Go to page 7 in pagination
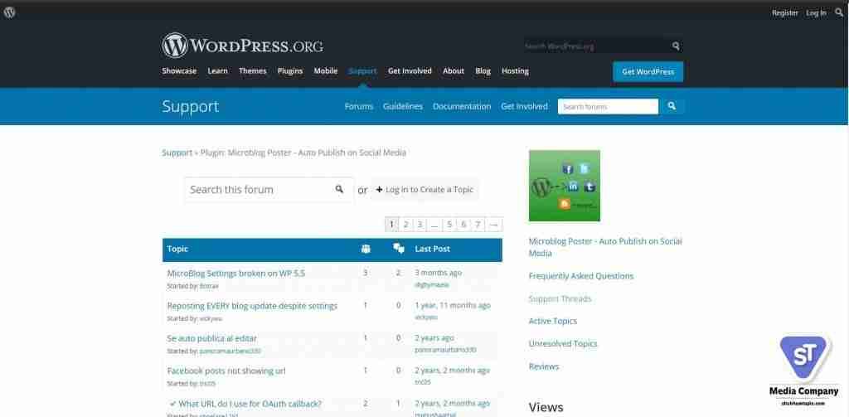The height and width of the screenshot is (417, 849). pos(478,224)
